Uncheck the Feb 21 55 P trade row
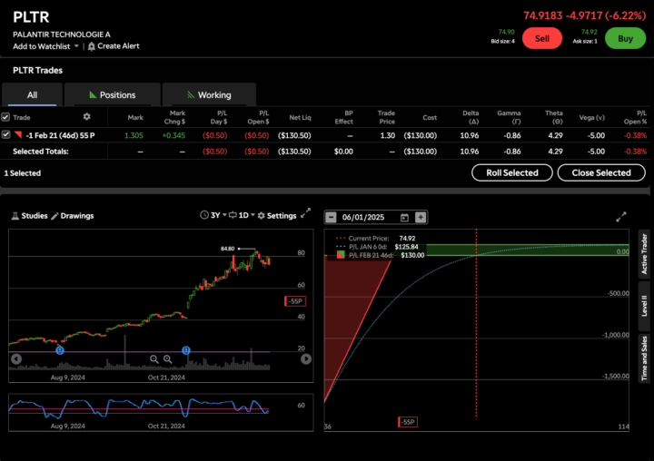This screenshot has height=461, width=654. tap(5, 134)
